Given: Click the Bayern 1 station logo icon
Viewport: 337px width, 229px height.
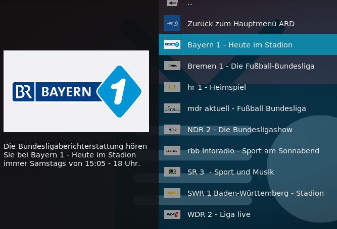Looking at the screenshot, I should point(172,44).
